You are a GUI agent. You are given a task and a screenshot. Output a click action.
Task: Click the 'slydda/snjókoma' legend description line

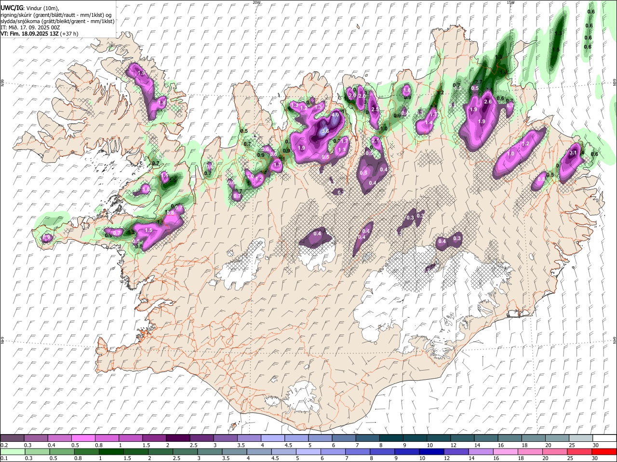[58, 21]
